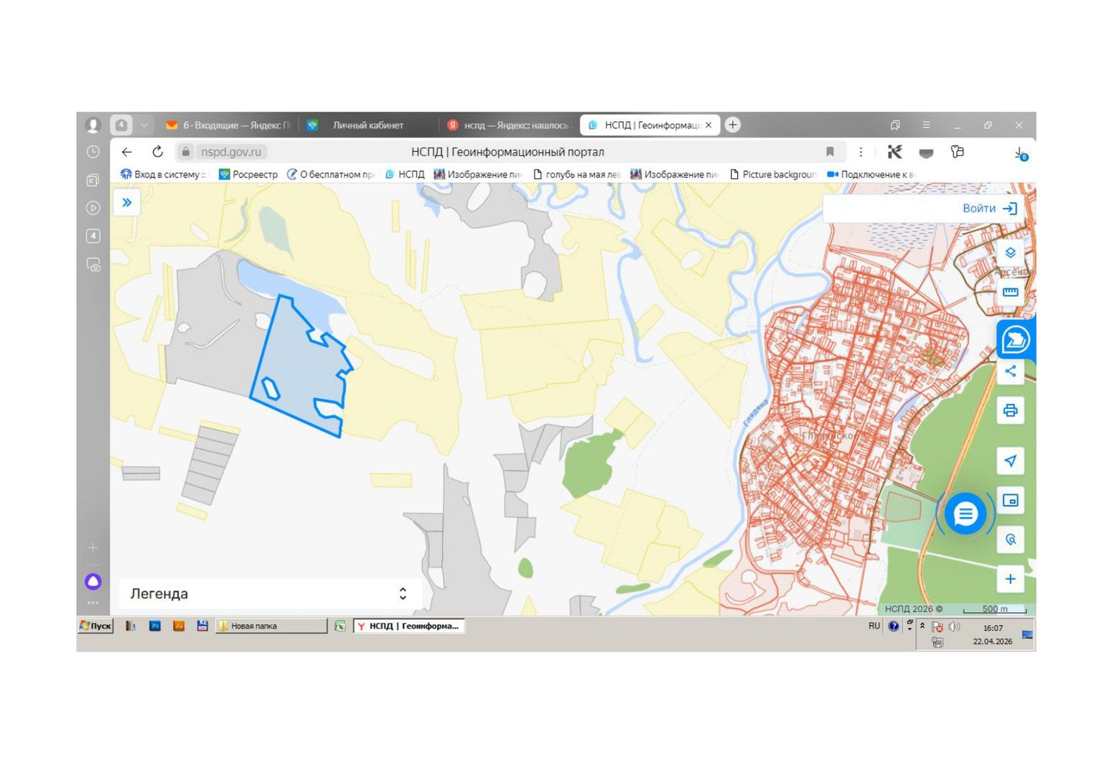Open the О бесплатном bookmark
1109x784 pixels.
click(x=331, y=175)
